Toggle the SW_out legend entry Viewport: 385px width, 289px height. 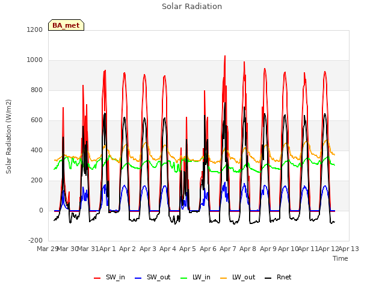[x=152, y=278]
